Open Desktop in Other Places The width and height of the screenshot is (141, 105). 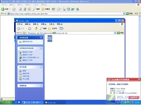pyautogui.click(x=24, y=71)
